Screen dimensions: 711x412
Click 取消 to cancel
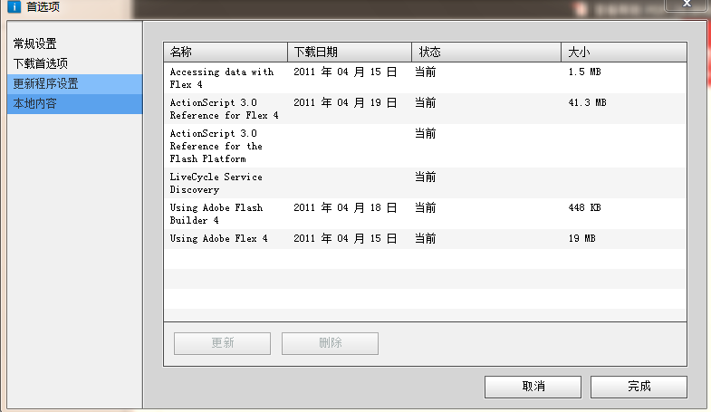pyautogui.click(x=533, y=387)
